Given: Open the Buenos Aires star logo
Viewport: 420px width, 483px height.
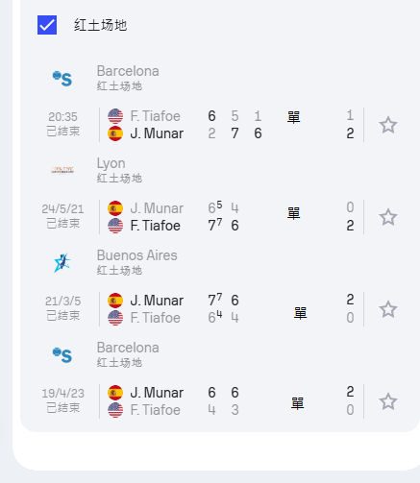Looking at the screenshot, I should [x=62, y=263].
